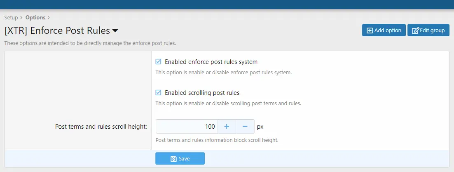The image size is (454, 172).
Task: Go to the Options breadcrumb
Action: [35, 17]
